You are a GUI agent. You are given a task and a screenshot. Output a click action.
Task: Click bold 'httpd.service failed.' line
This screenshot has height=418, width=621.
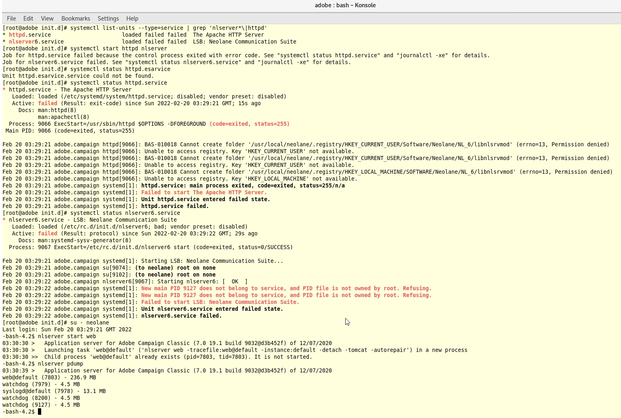point(175,206)
